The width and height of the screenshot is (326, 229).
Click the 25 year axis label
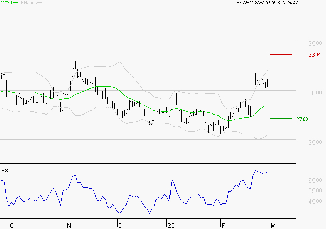pos(171,226)
